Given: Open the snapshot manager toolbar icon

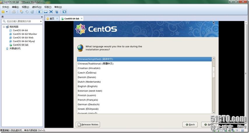Looking at the screenshot, I should tap(32, 12).
